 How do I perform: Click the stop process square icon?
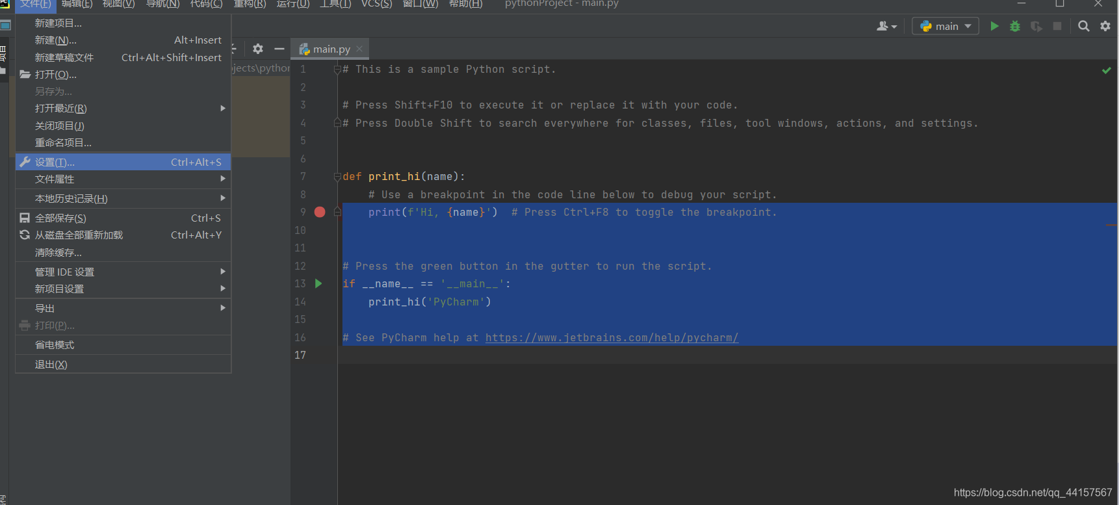(x=1057, y=26)
